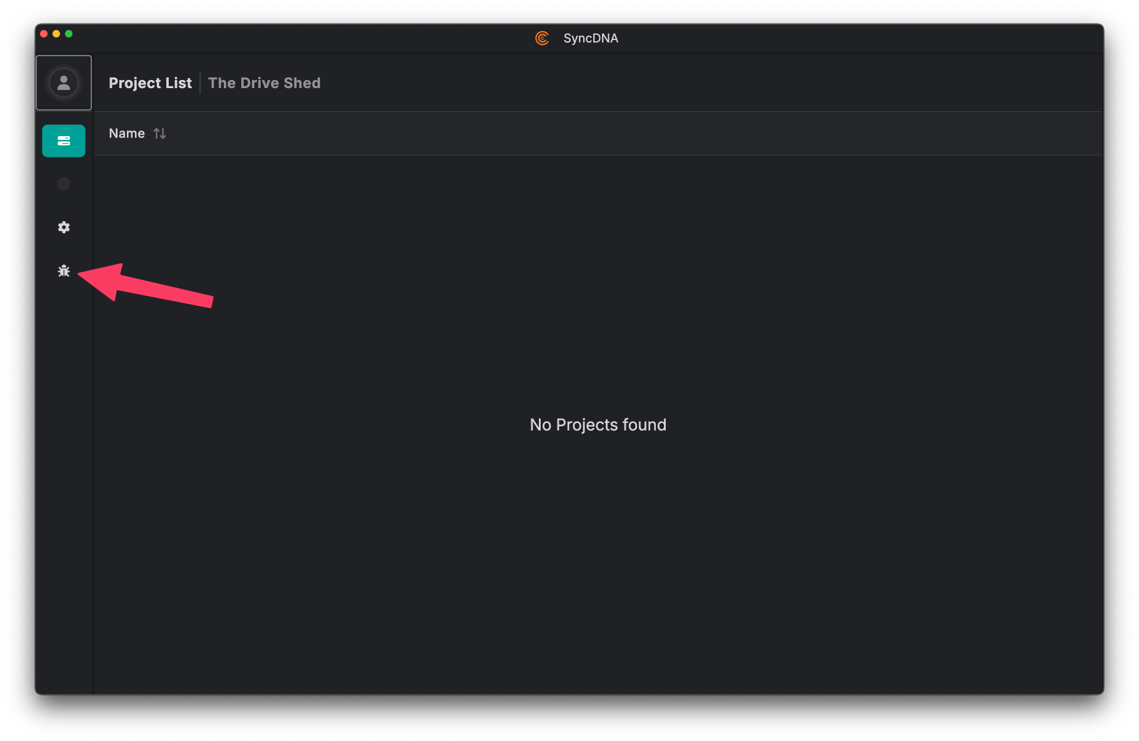Sort projects using the up-down arrows
The image size is (1139, 741).
tap(159, 133)
